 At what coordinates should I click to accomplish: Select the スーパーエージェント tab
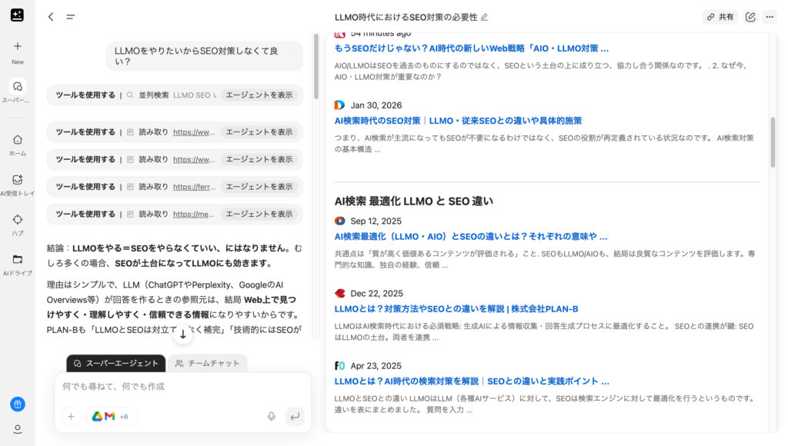tap(115, 363)
